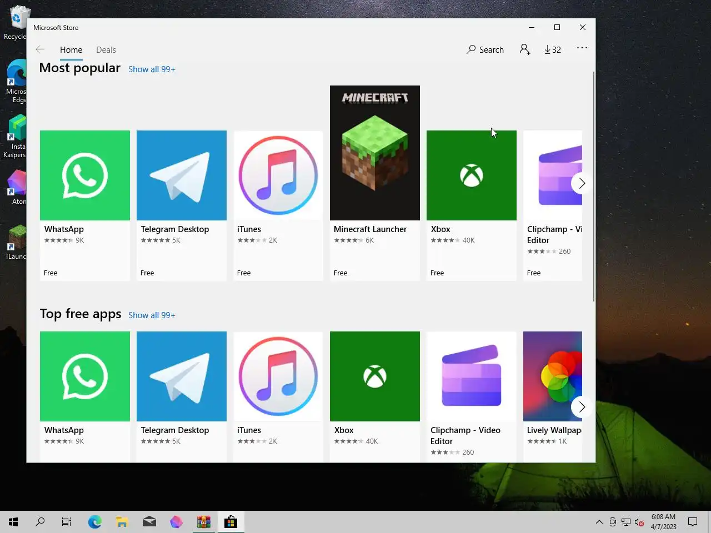The height and width of the screenshot is (533, 711).
Task: Click the Store window vertical scrollbar
Action: click(593, 186)
